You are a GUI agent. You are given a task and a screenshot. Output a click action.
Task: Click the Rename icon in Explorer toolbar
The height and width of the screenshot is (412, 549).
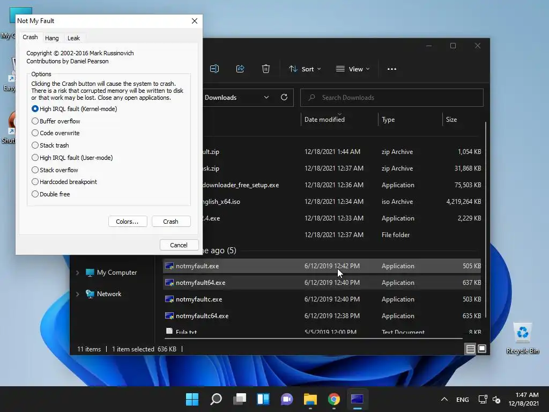(214, 69)
